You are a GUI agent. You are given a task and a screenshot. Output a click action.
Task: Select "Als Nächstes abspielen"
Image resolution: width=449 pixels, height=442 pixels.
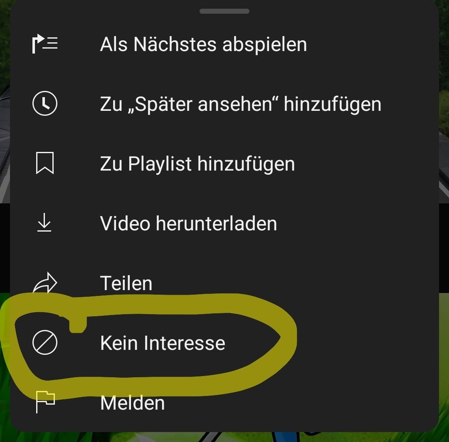click(x=203, y=44)
